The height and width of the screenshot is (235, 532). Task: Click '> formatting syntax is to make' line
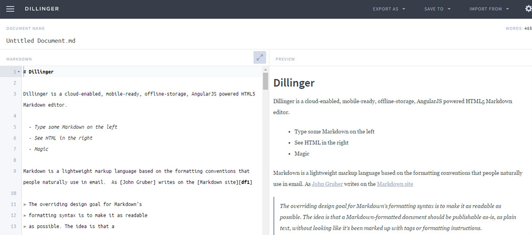coord(85,215)
